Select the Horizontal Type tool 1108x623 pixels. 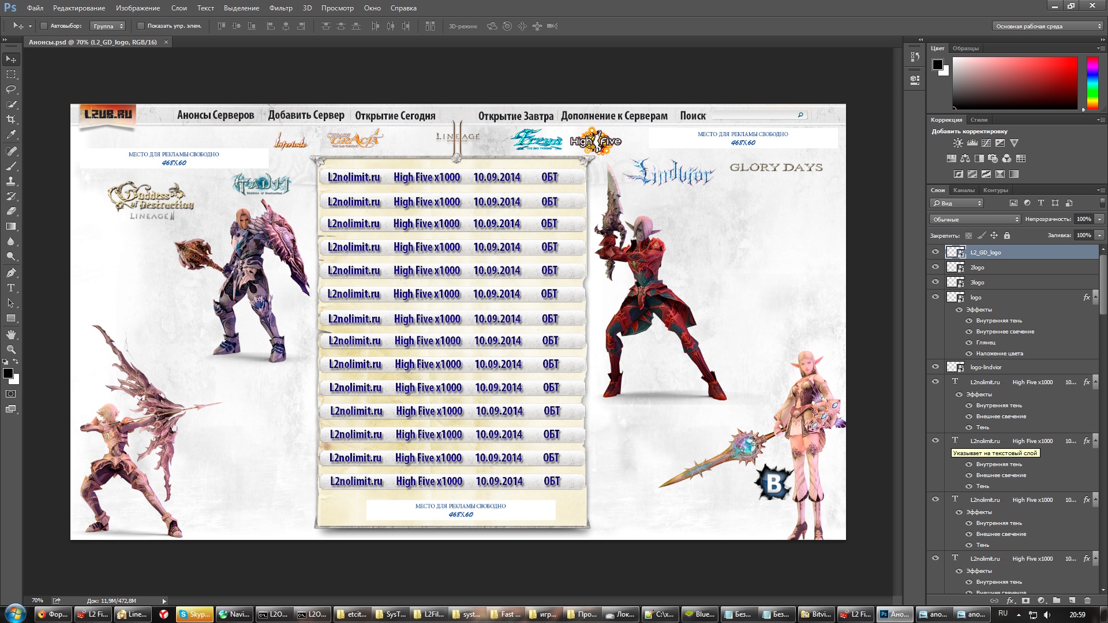pos(11,288)
